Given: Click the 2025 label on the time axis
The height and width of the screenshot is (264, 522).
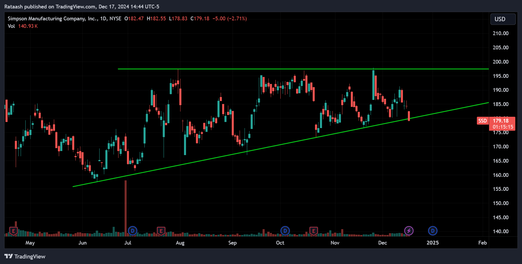Looking at the screenshot, I should (433, 243).
